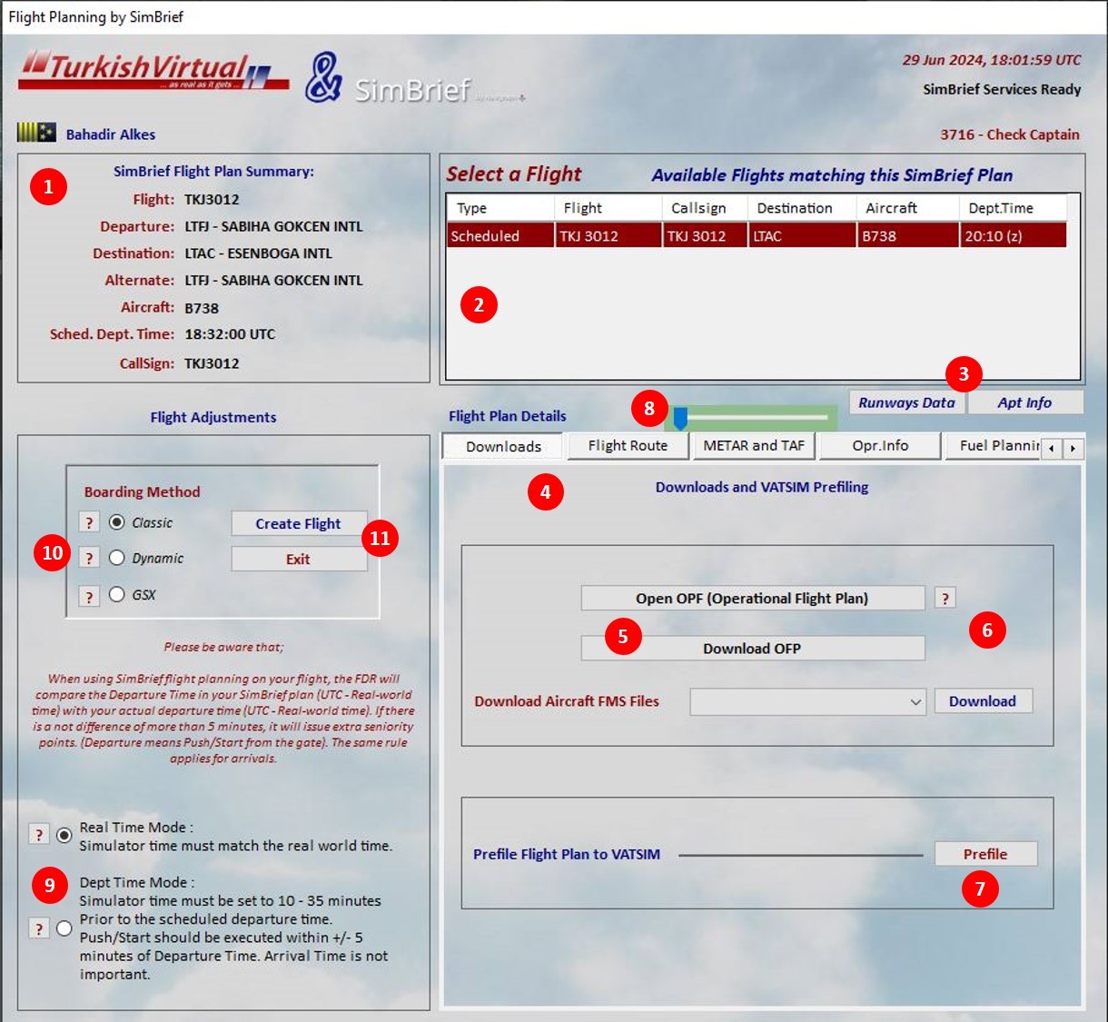
Task: Click Download next to the FMS files
Action: tap(983, 701)
